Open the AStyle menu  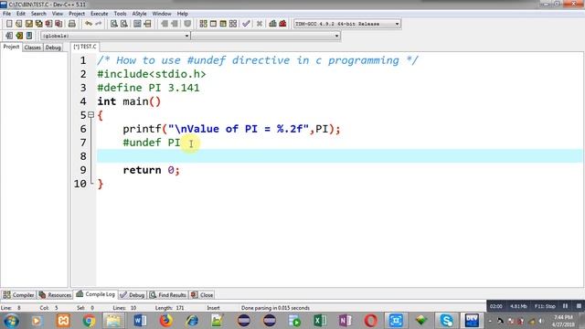click(x=139, y=14)
